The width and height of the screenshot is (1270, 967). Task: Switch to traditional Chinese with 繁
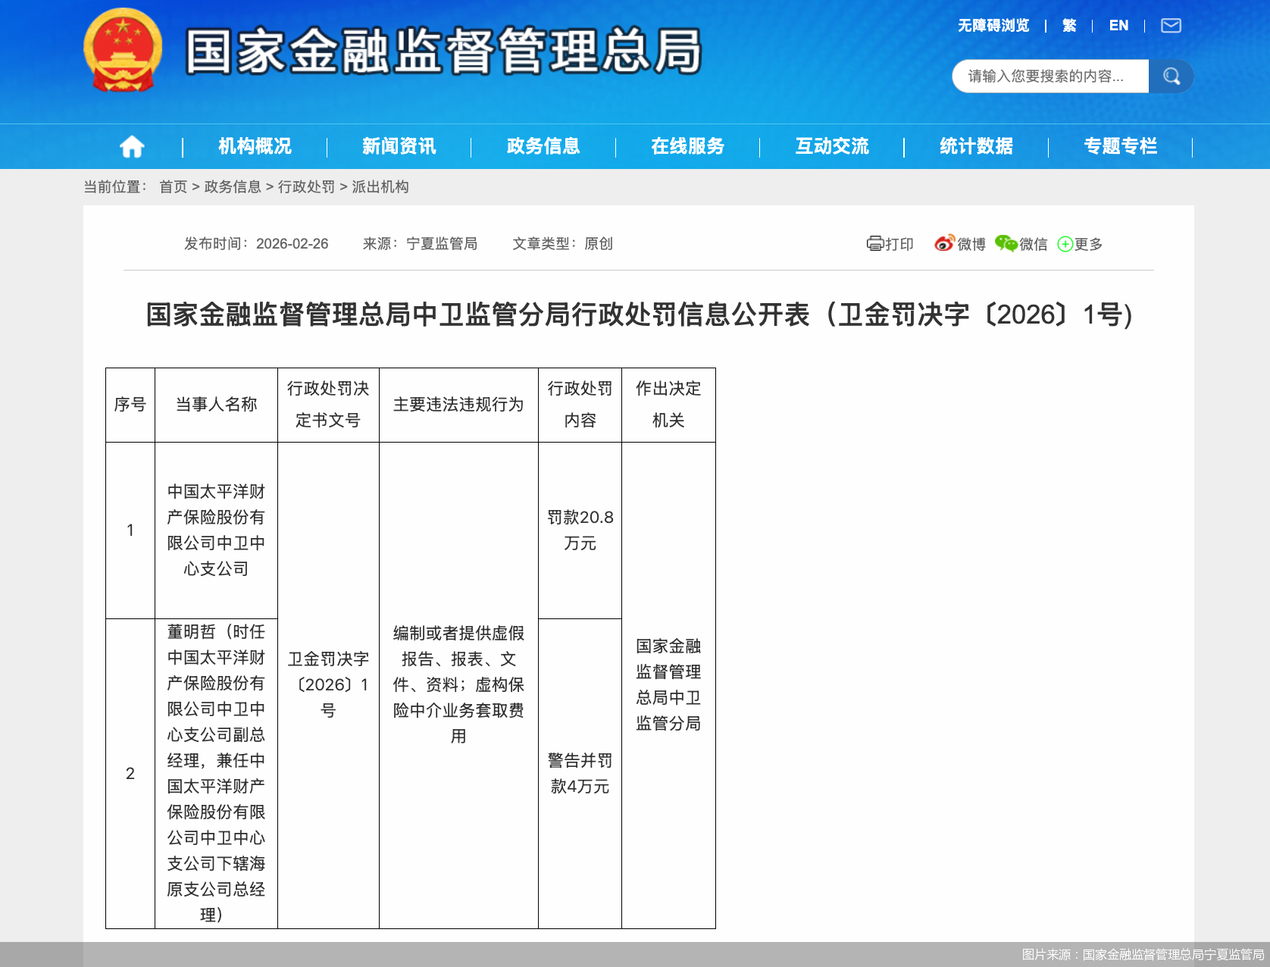pos(1069,26)
